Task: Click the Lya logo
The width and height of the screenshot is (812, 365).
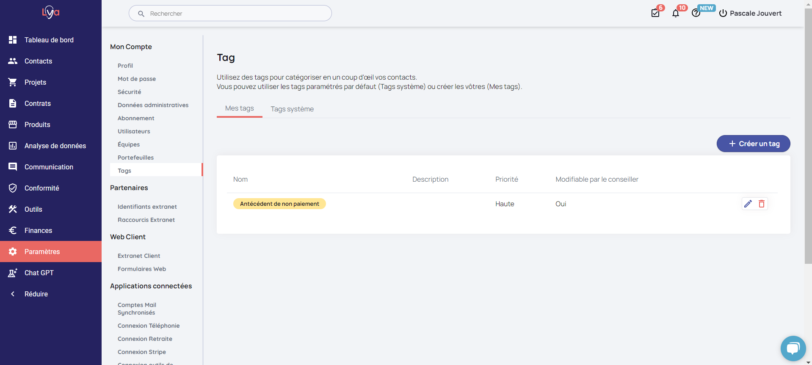Action: pos(51,12)
